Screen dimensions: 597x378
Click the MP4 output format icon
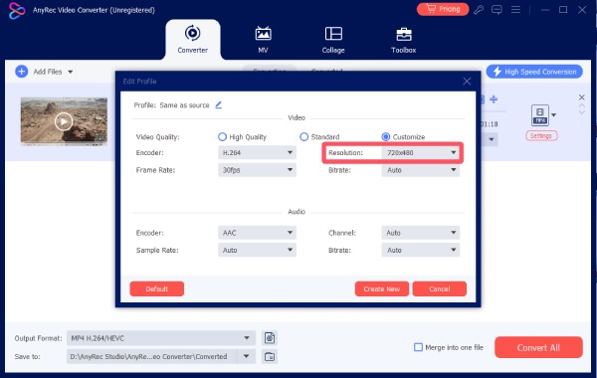click(x=540, y=115)
